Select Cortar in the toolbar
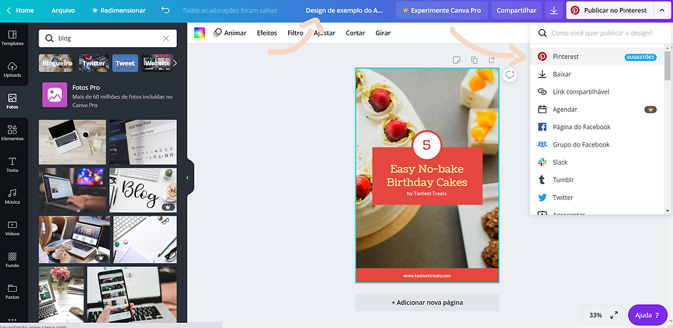Screen dimensions: 673x328 (x=355, y=33)
